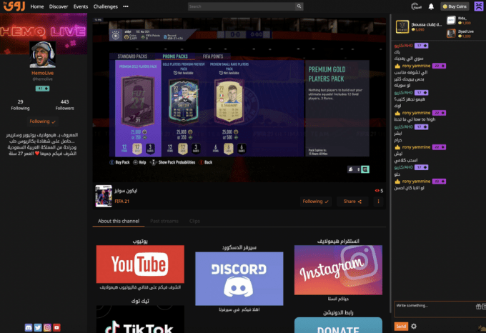Viewport: 486px width, 333px height.
Task: Open the Instagram icon in the sidebar footer
Action: point(47,327)
